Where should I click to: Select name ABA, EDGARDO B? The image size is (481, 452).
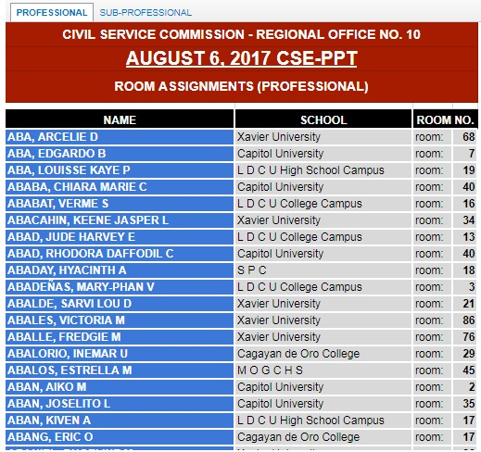pyautogui.click(x=120, y=154)
